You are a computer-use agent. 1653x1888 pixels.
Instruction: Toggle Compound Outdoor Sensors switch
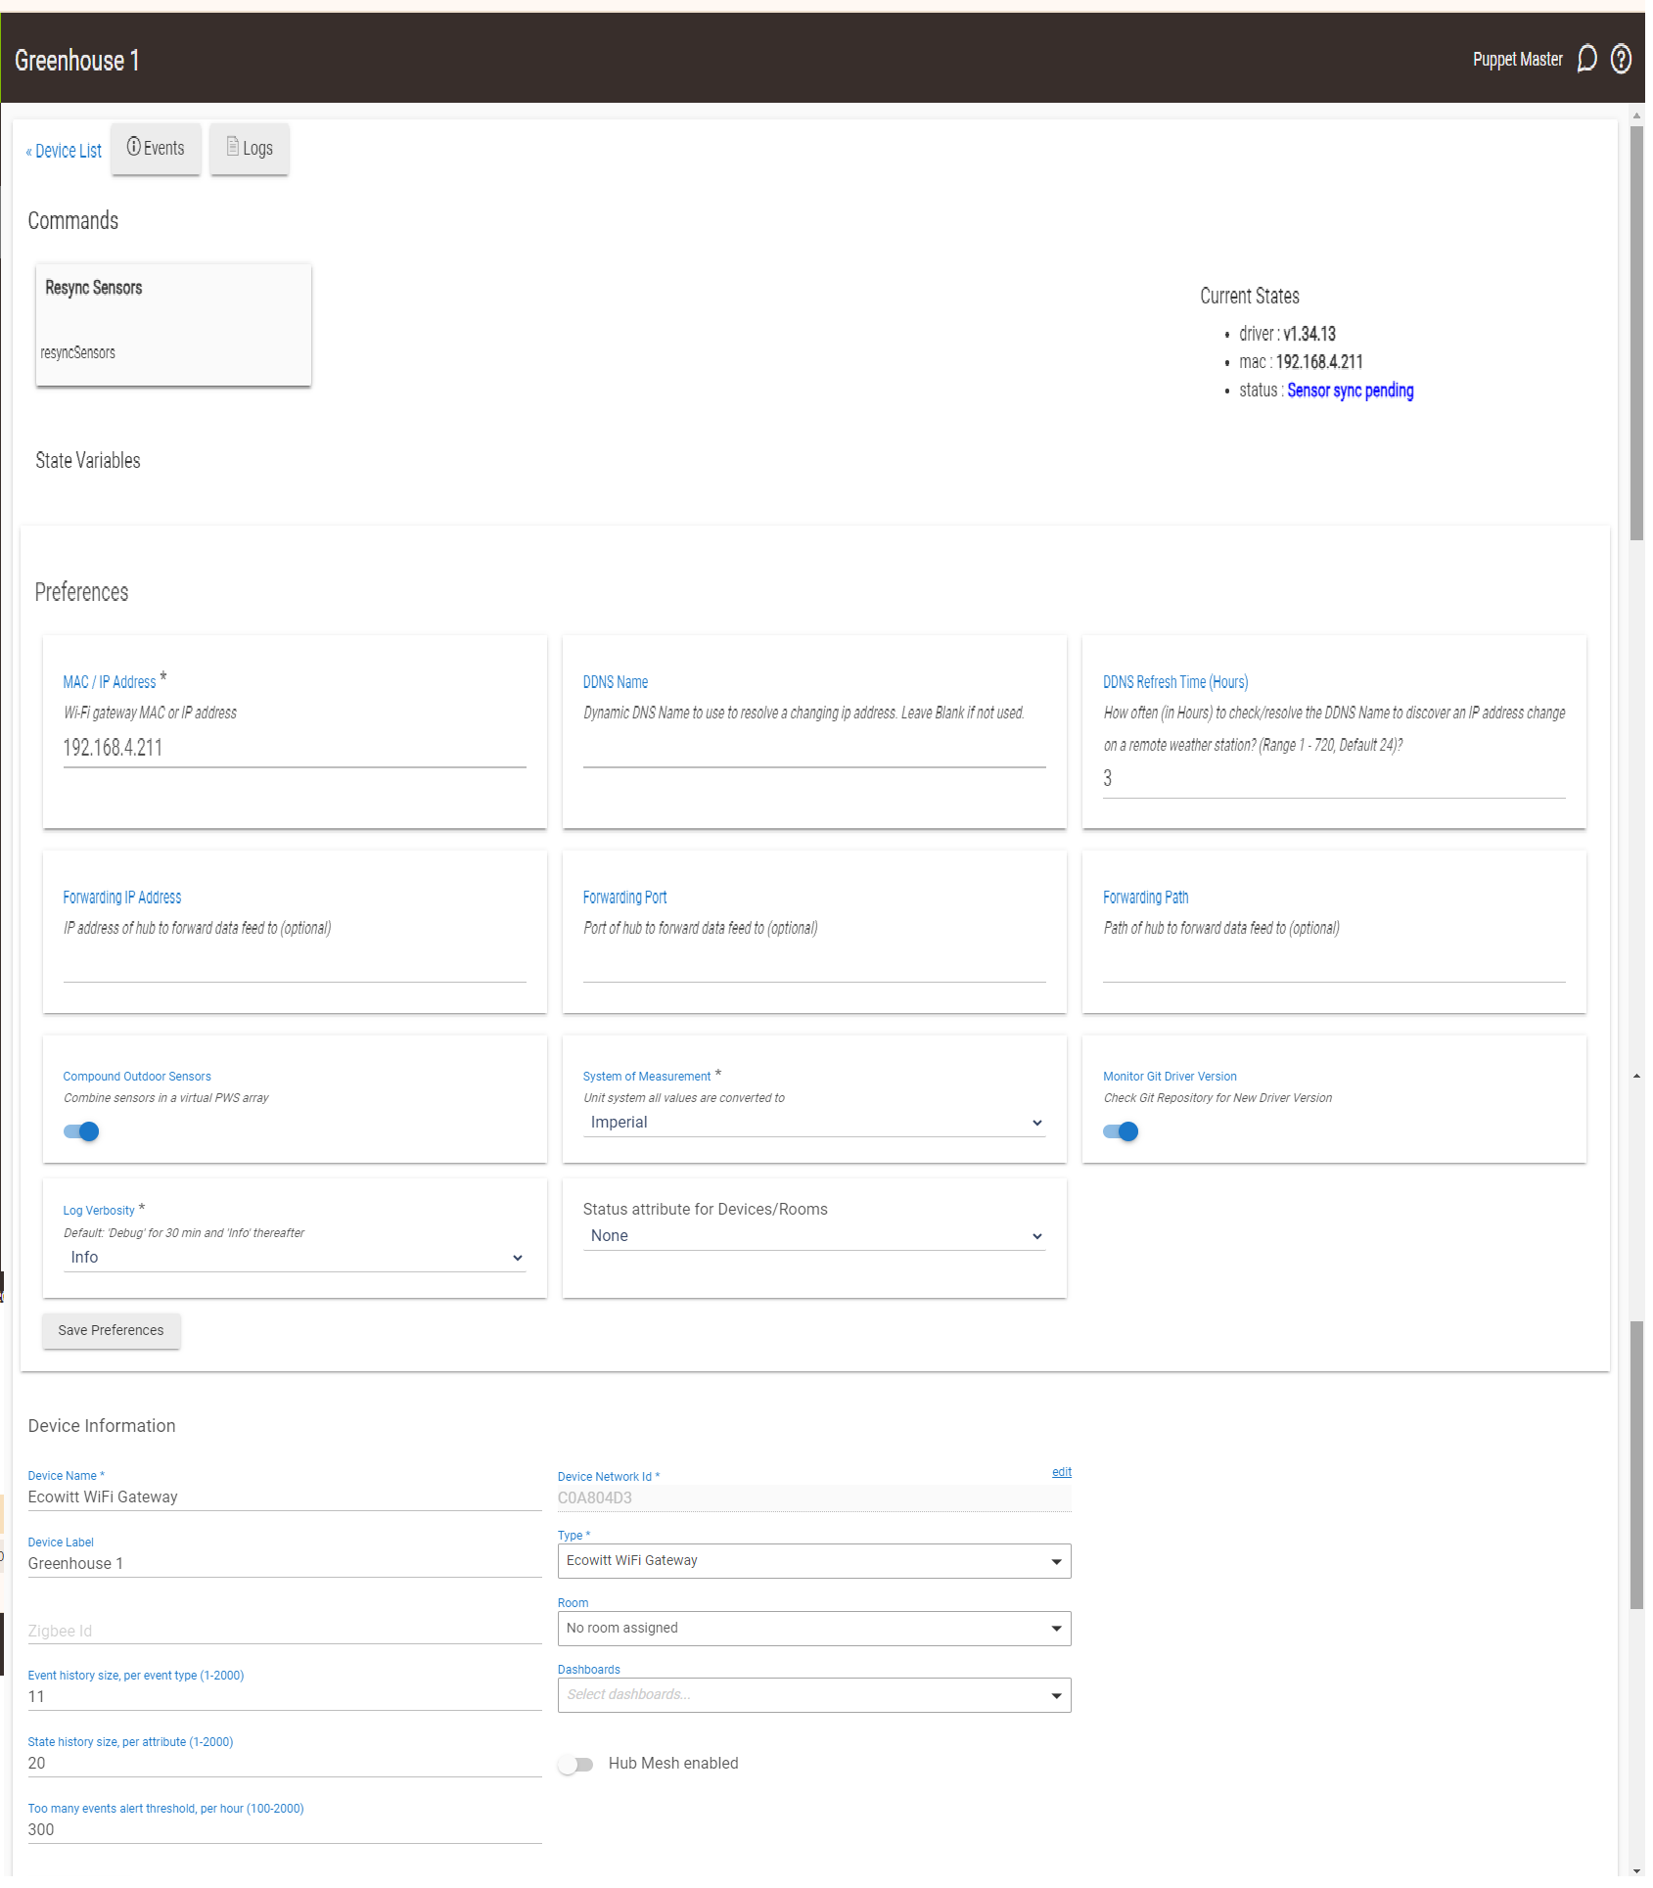click(x=81, y=1131)
